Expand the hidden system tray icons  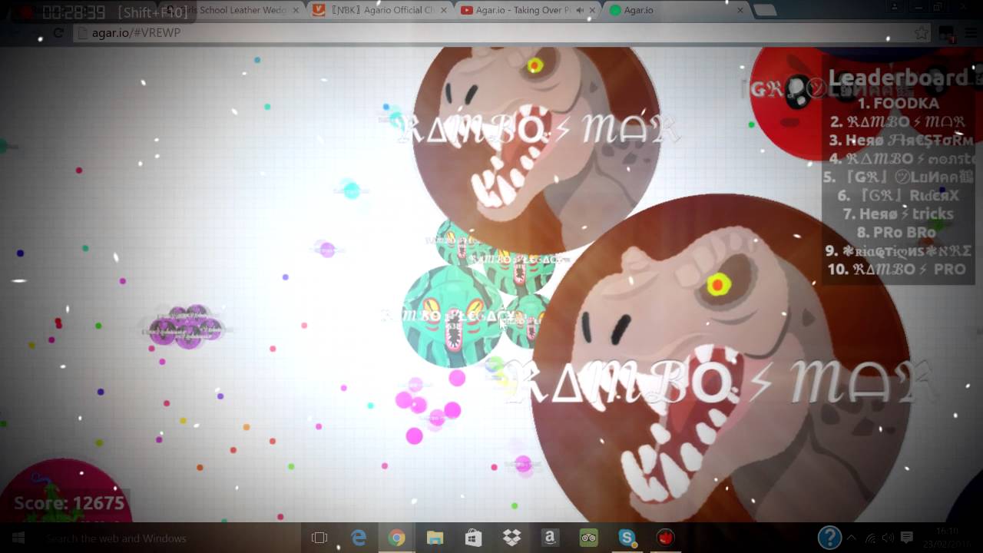click(851, 538)
